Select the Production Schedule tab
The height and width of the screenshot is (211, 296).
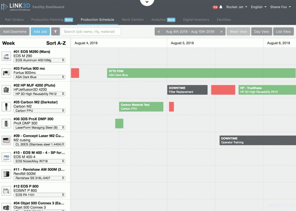pyautogui.click(x=97, y=20)
